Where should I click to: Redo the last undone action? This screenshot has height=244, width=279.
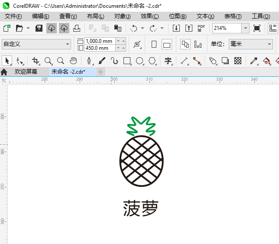(153, 28)
